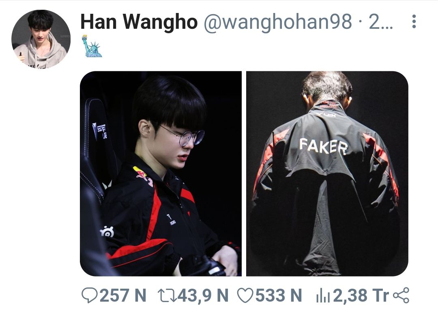Open Han Wangho's profile picture avatar
The height and width of the screenshot is (313, 438).
(x=41, y=39)
